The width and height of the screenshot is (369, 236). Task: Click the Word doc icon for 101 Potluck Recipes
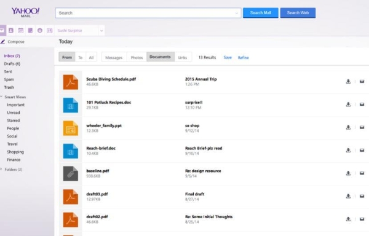click(x=71, y=105)
